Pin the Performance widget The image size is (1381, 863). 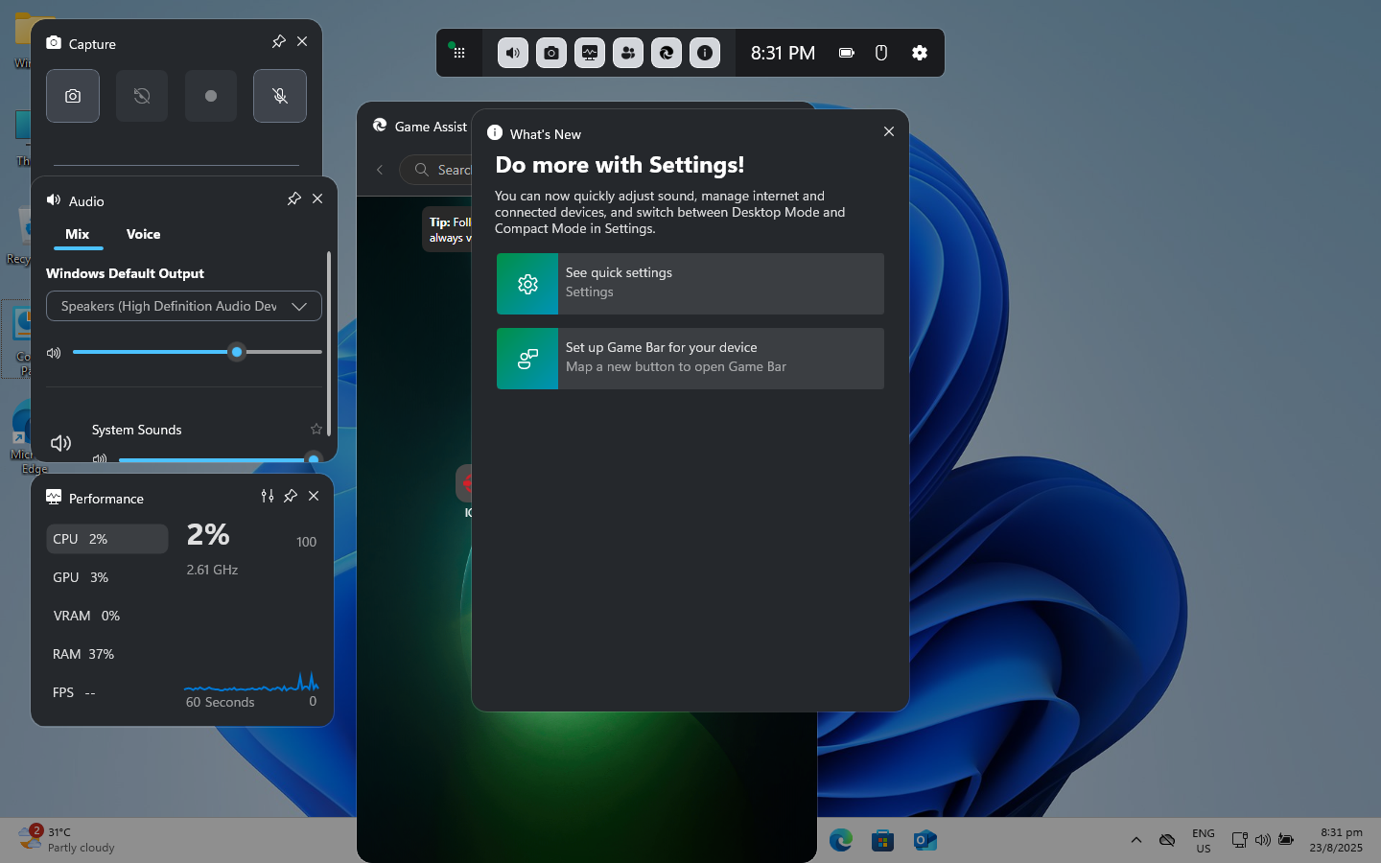(x=291, y=496)
